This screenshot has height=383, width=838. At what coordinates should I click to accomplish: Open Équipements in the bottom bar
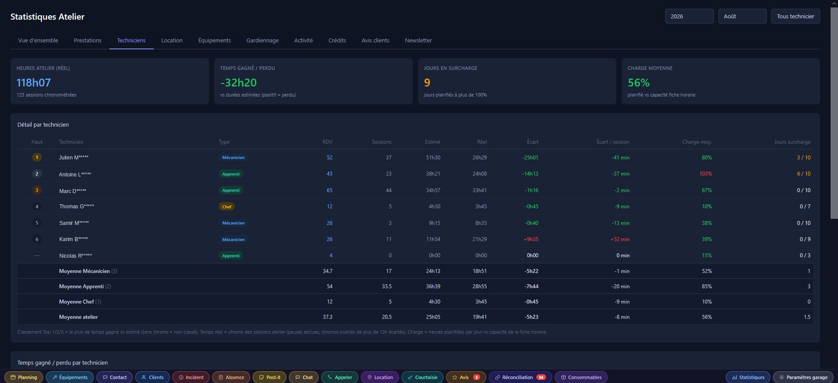tap(70, 377)
